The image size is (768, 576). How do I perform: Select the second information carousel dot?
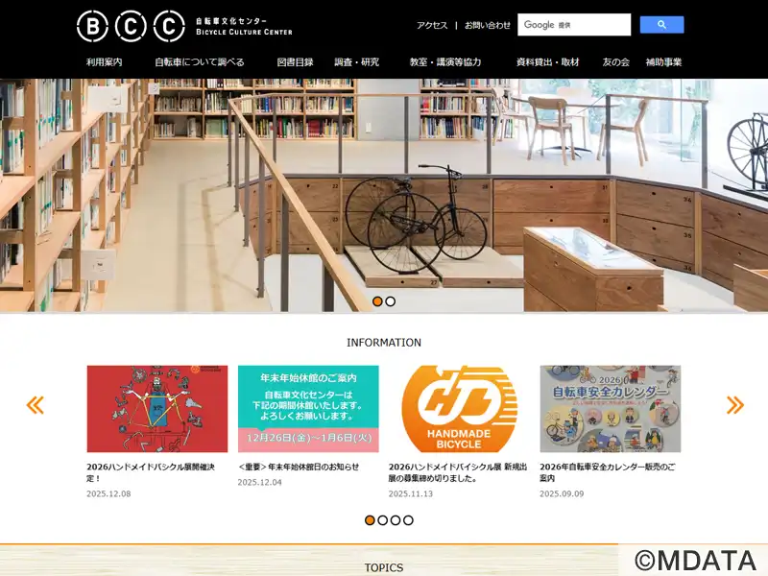382,520
